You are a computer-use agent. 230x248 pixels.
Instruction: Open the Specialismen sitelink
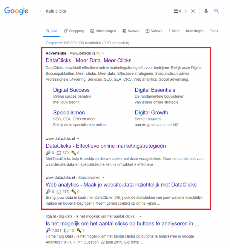pos(69,112)
